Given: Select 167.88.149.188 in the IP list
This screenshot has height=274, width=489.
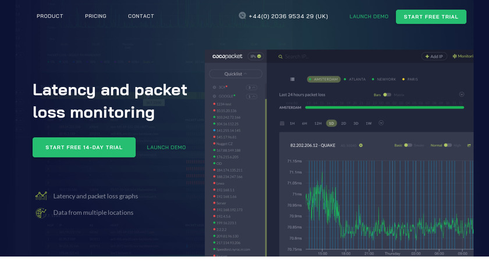Looking at the screenshot, I should tap(228, 150).
